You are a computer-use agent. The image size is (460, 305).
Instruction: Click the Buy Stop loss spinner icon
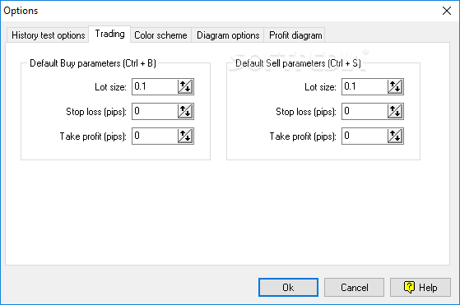pos(185,111)
